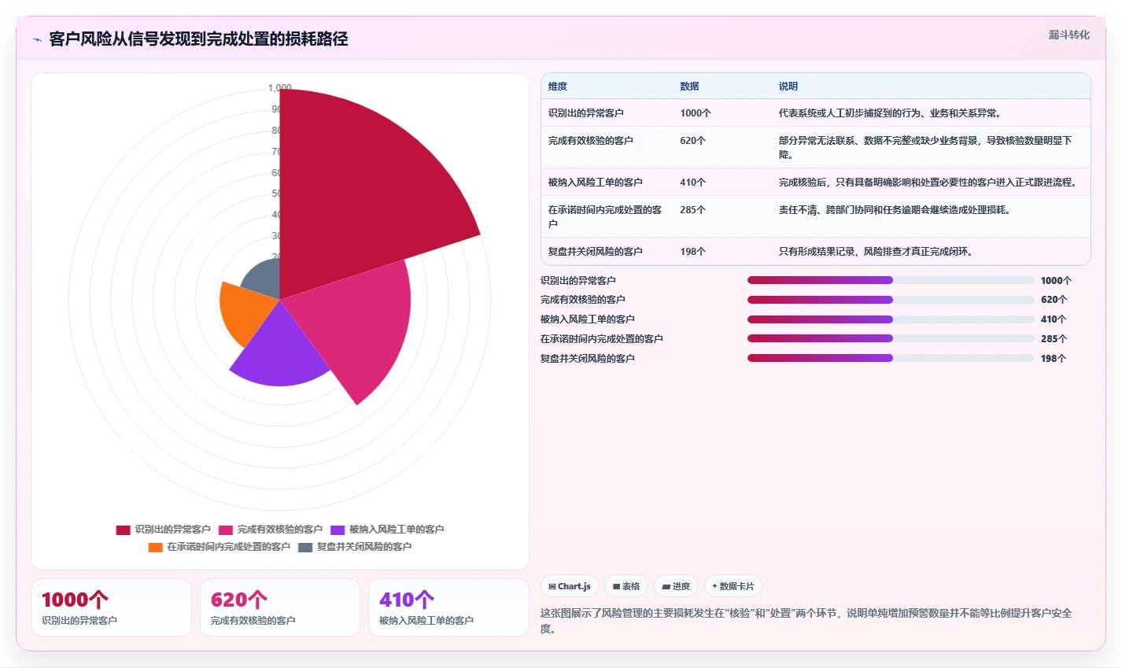Click progress bar for 识别出的异常客户
The image size is (1122, 668).
tap(891, 280)
